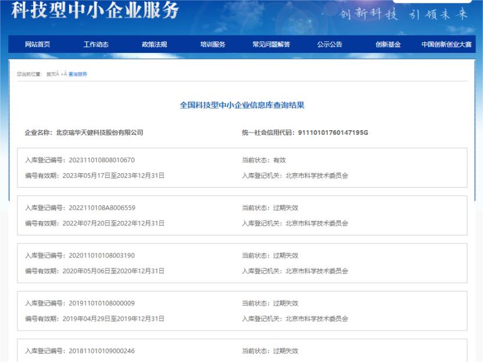
Task: Click 过期失效 status in the 2018 record
Action: coord(285,351)
